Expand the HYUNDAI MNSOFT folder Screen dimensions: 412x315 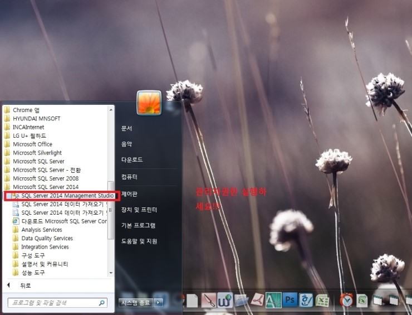tap(32, 119)
